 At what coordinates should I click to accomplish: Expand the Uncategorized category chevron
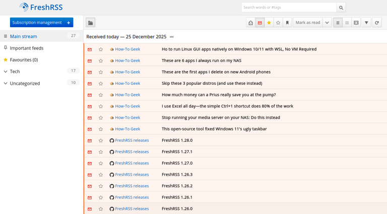point(6,83)
